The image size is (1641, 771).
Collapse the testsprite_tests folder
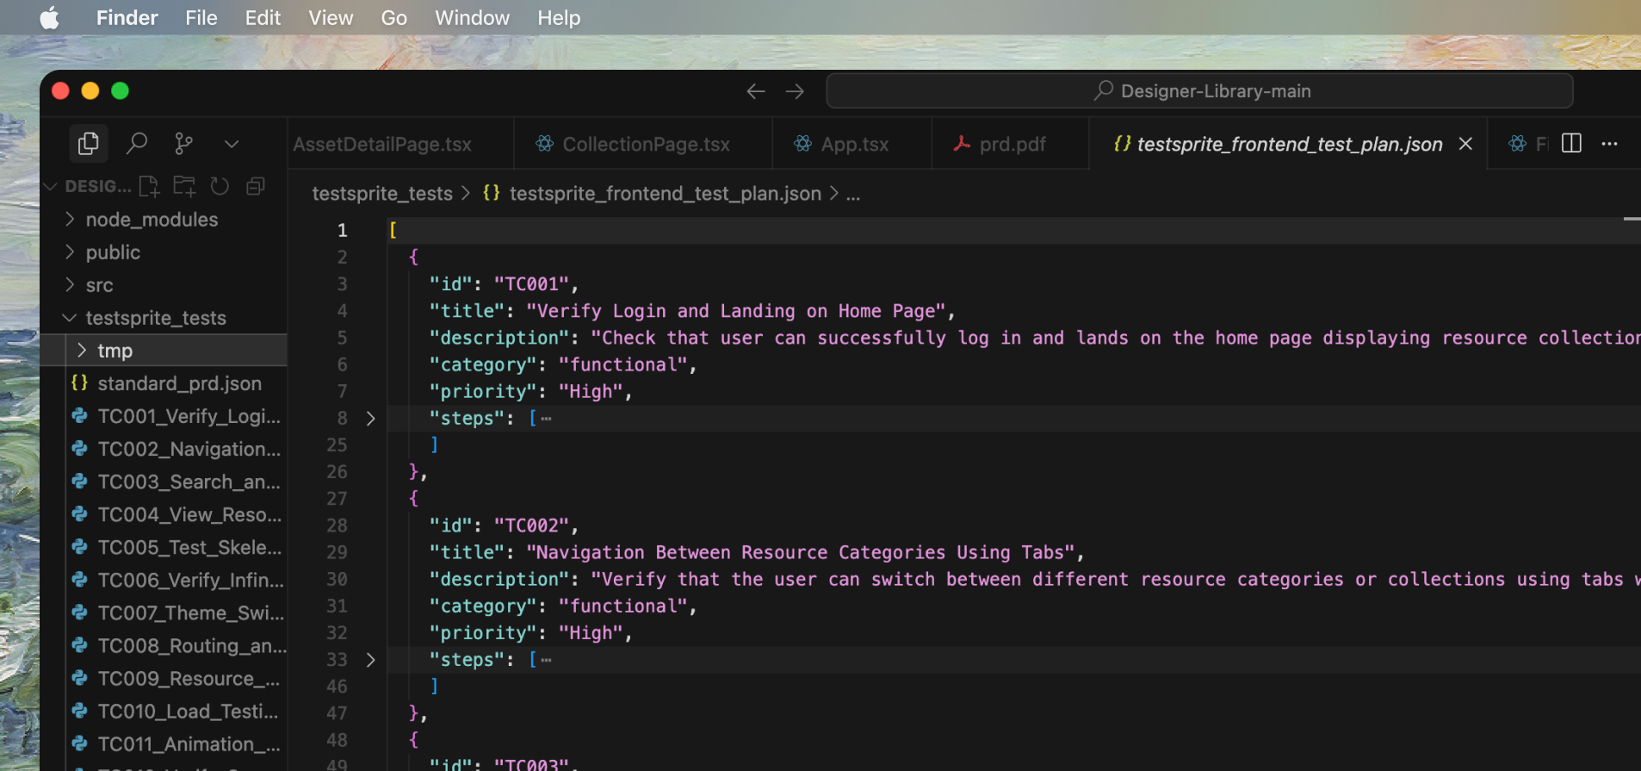155,318
